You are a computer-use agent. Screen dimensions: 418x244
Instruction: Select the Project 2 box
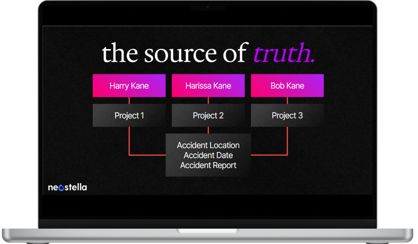208,115
